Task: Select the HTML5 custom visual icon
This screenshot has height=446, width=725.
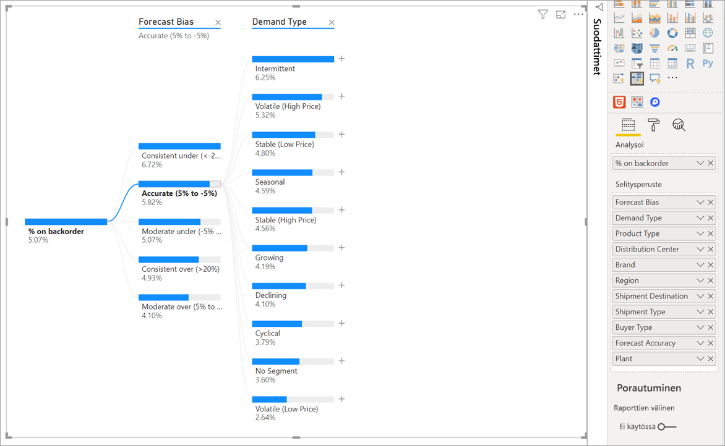Action: coord(619,102)
